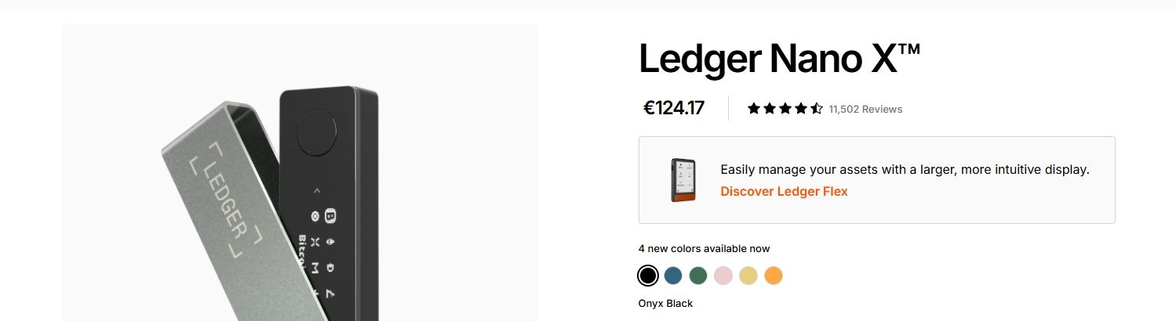The image size is (1176, 321).
Task: Click the Onyx Black color name label
Action: [665, 303]
